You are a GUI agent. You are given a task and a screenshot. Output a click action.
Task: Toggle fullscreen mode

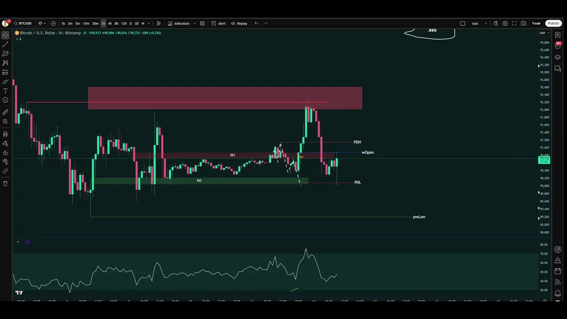click(x=514, y=23)
